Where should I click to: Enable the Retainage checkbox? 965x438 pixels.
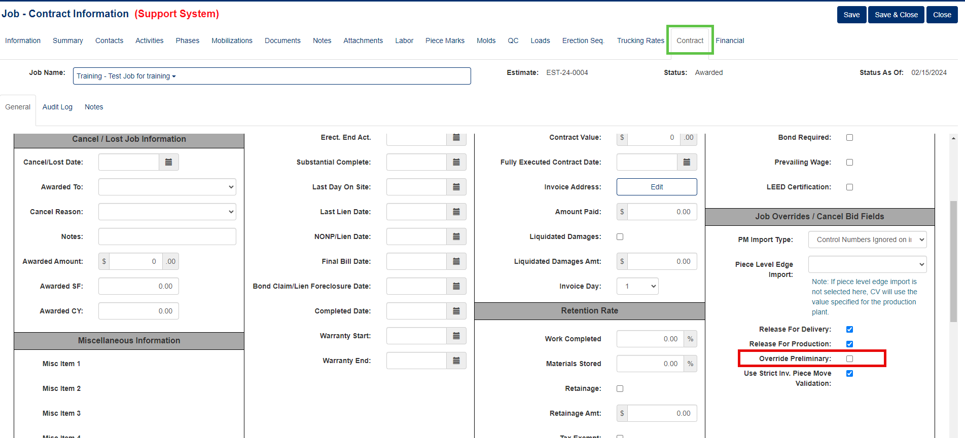[x=620, y=388]
